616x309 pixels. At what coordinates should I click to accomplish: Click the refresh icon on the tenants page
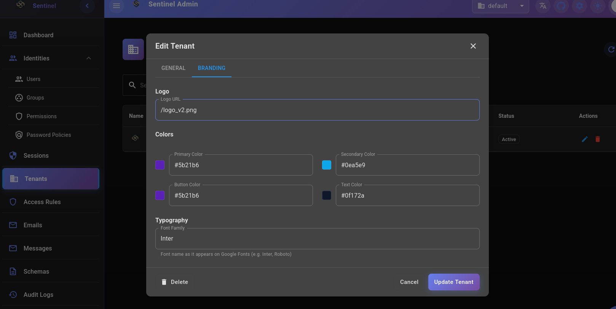tap(611, 49)
